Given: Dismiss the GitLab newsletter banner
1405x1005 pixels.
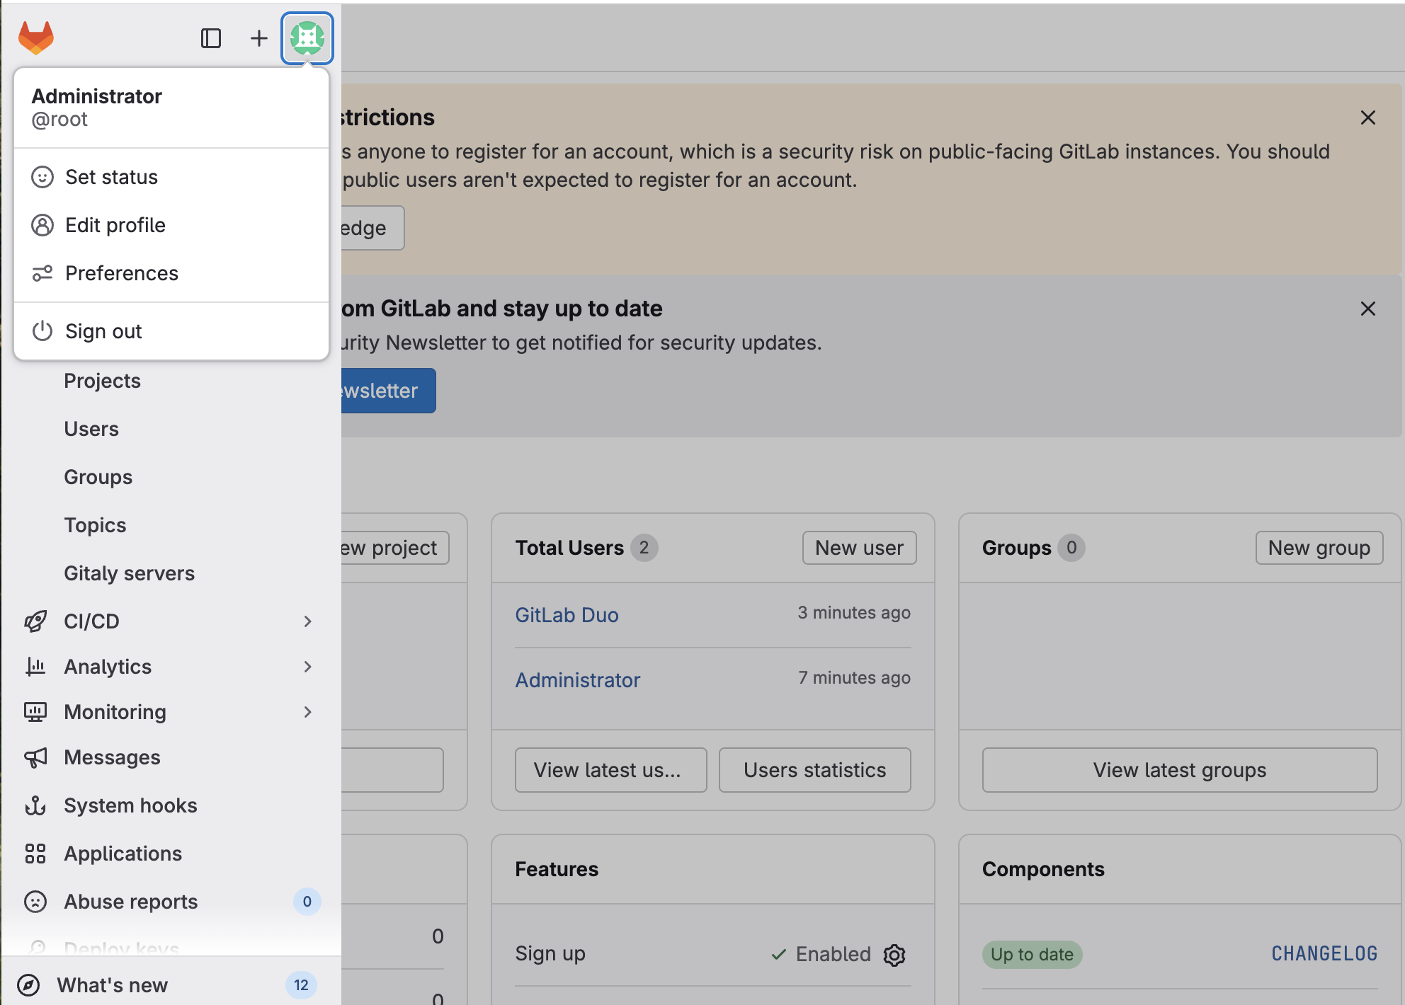Looking at the screenshot, I should point(1368,309).
